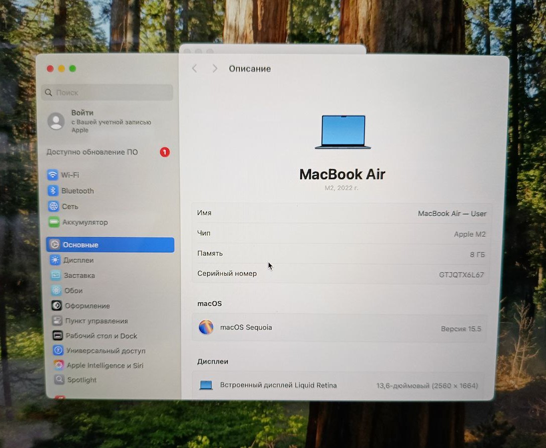Go forward with the right arrow
This screenshot has height=448, width=546.
(x=215, y=69)
